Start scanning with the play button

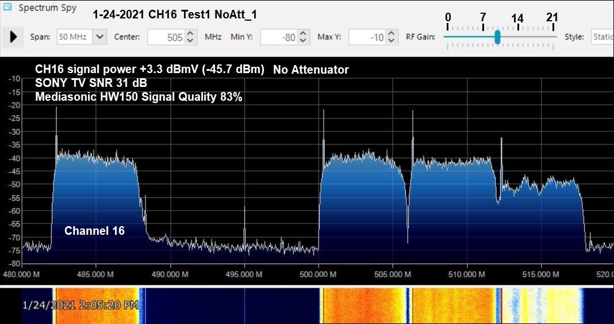13,37
